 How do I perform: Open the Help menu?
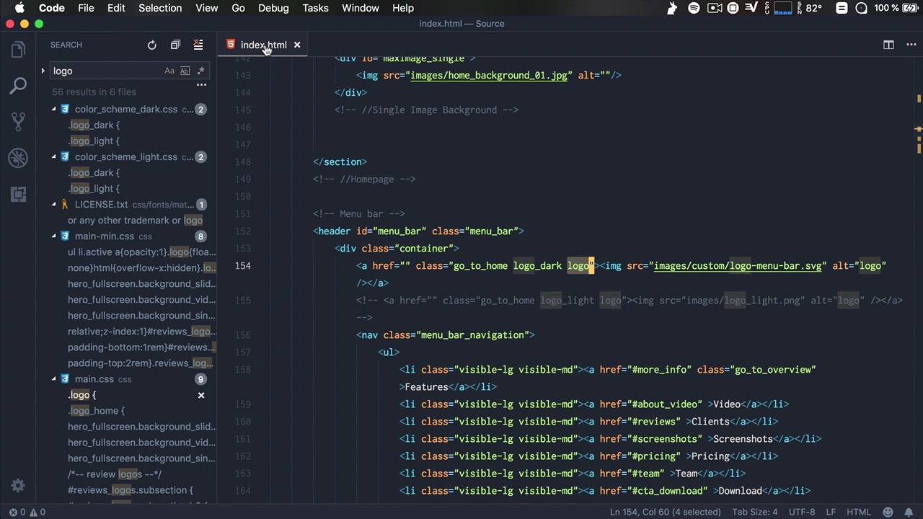click(403, 8)
